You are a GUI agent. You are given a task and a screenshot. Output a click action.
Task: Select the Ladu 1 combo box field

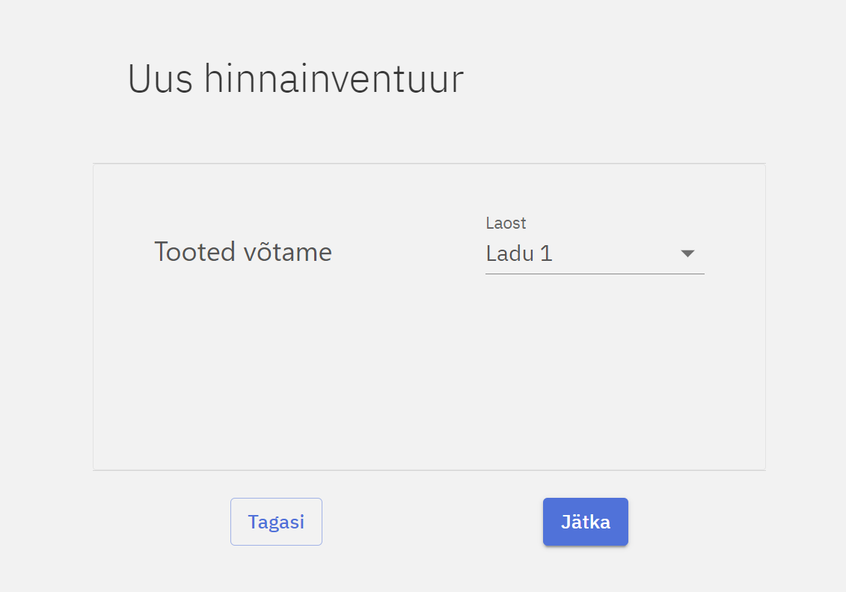click(x=583, y=254)
